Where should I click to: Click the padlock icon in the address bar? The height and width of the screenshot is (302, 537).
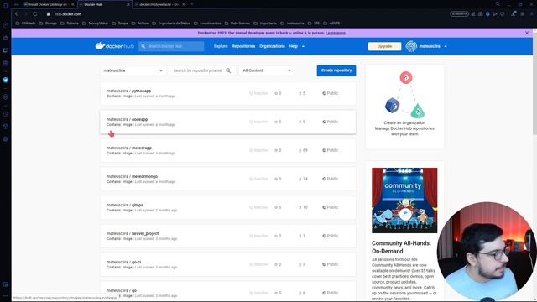[x=49, y=14]
